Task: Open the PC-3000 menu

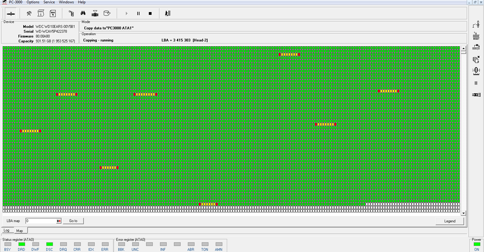Action: tap(15, 2)
